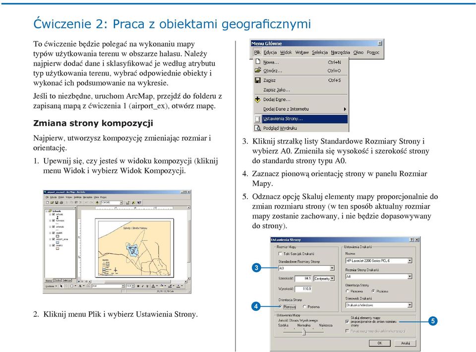Open the Widok menu in Menu Główne
The width and height of the screenshot is (476, 352).
click(286, 52)
